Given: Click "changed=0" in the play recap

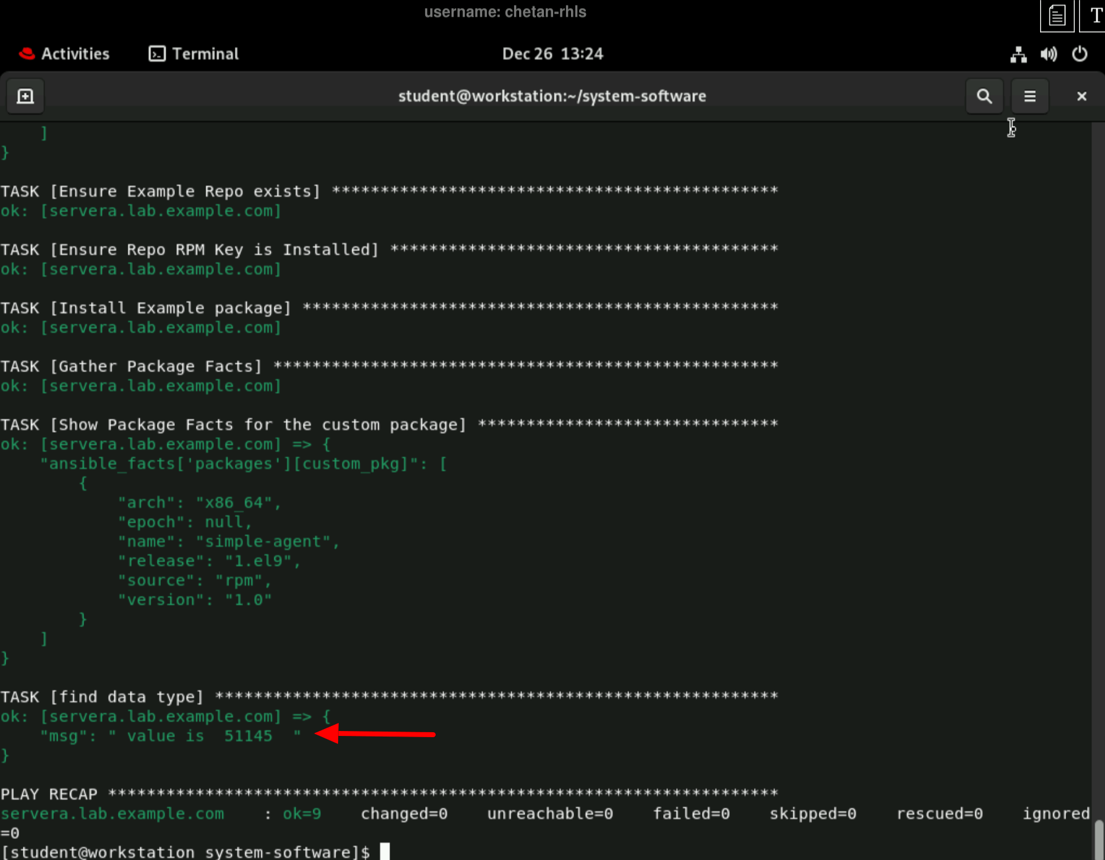Looking at the screenshot, I should point(404,814).
